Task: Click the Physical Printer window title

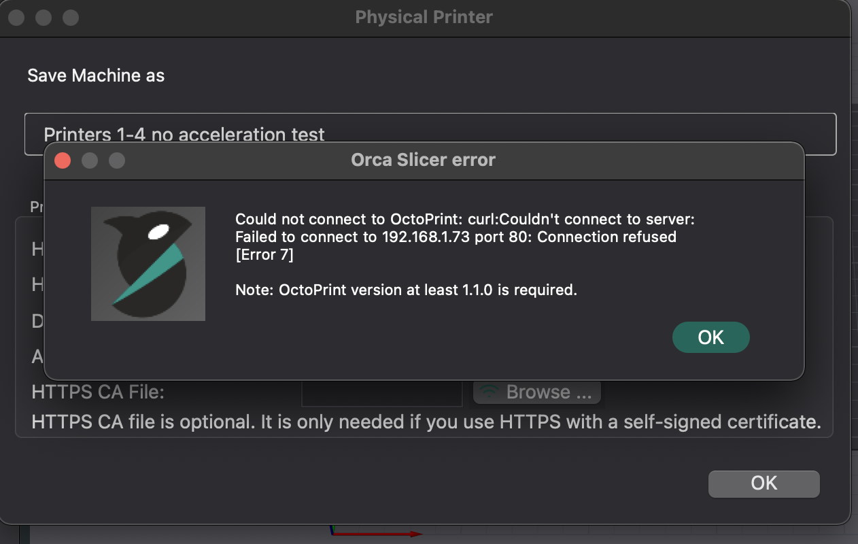Action: tap(424, 18)
